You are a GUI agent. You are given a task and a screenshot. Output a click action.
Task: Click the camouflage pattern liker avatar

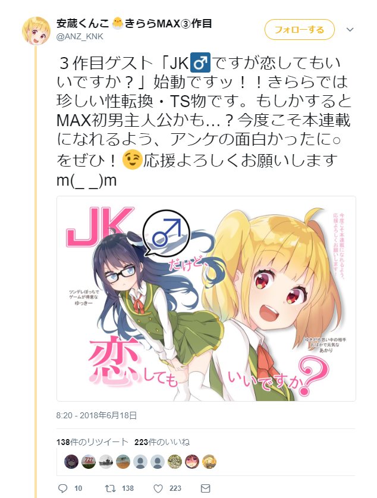pos(175,462)
